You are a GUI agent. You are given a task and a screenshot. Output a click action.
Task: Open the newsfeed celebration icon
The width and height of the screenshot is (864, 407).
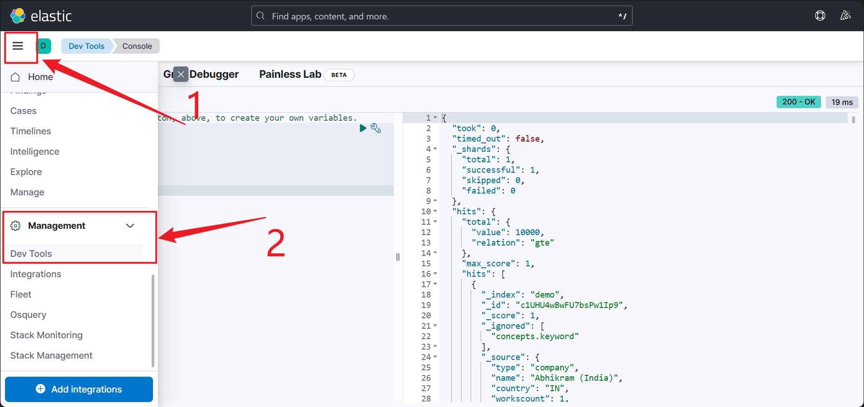click(845, 16)
